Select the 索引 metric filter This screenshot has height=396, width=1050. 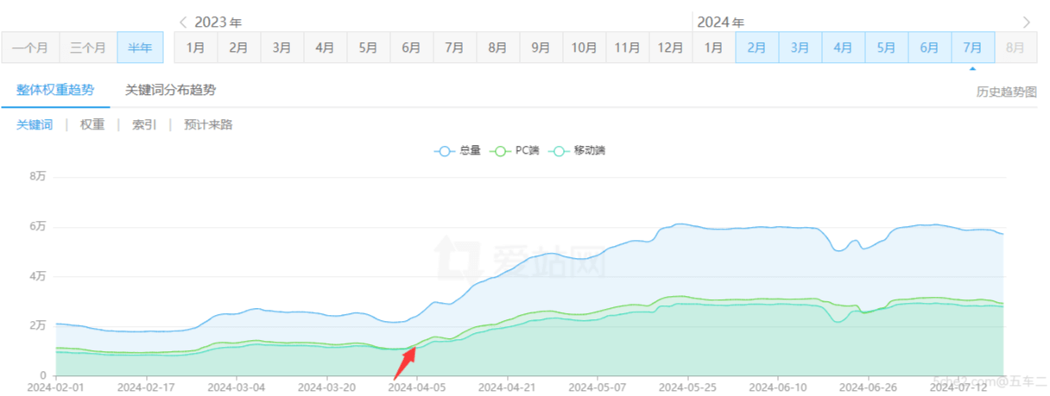144,125
